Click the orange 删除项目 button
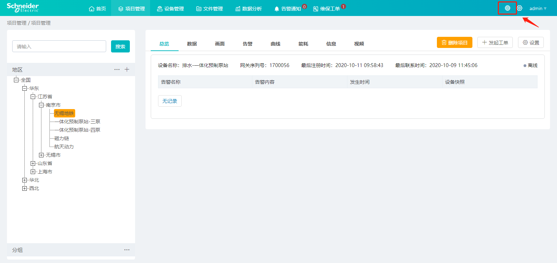Image resolution: width=557 pixels, height=263 pixels. click(455, 42)
